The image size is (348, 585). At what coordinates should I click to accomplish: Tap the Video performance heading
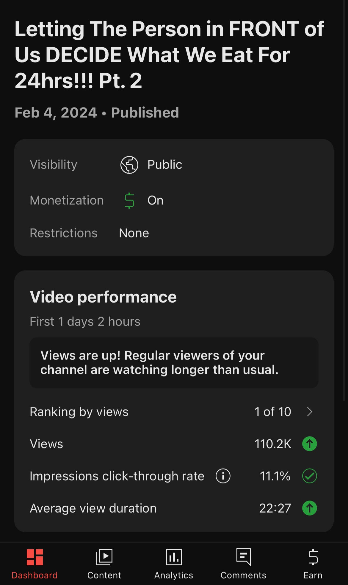click(103, 297)
